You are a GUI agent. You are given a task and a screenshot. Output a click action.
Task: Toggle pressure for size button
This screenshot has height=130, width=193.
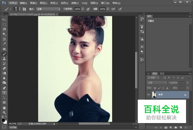120,9
